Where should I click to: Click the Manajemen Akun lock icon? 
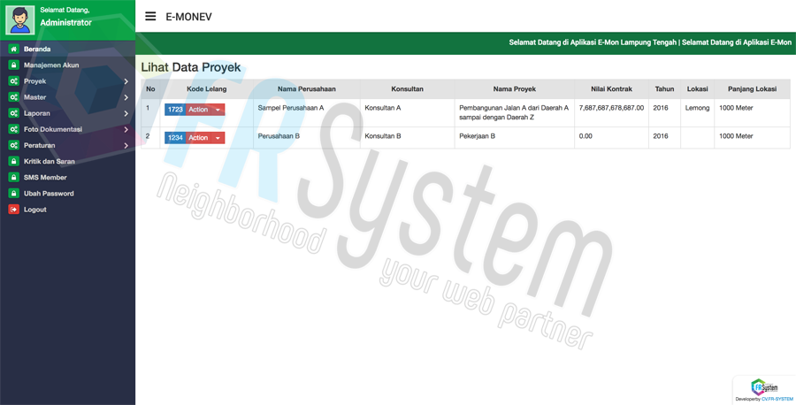pyautogui.click(x=13, y=65)
